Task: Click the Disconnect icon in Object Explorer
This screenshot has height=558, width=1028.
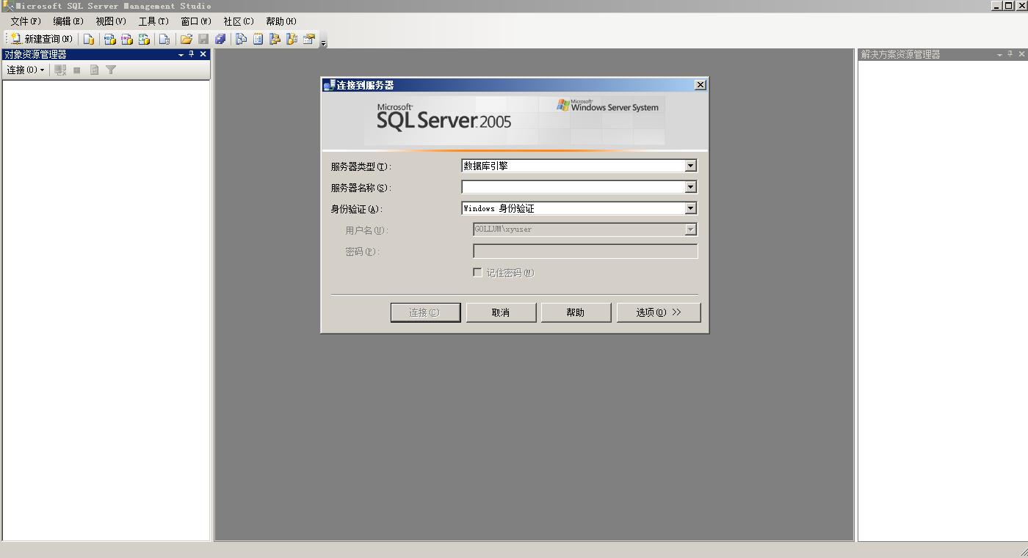Action: coord(60,70)
